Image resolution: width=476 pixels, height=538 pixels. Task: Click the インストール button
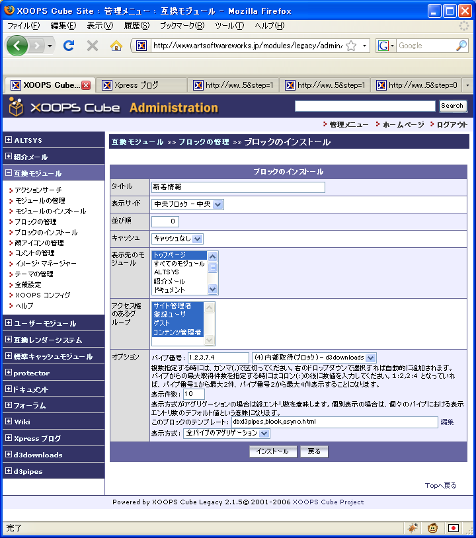273,452
